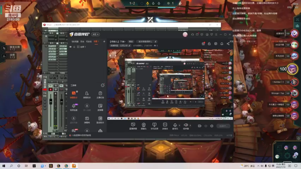Click the streamer avatar

coord(185,34)
